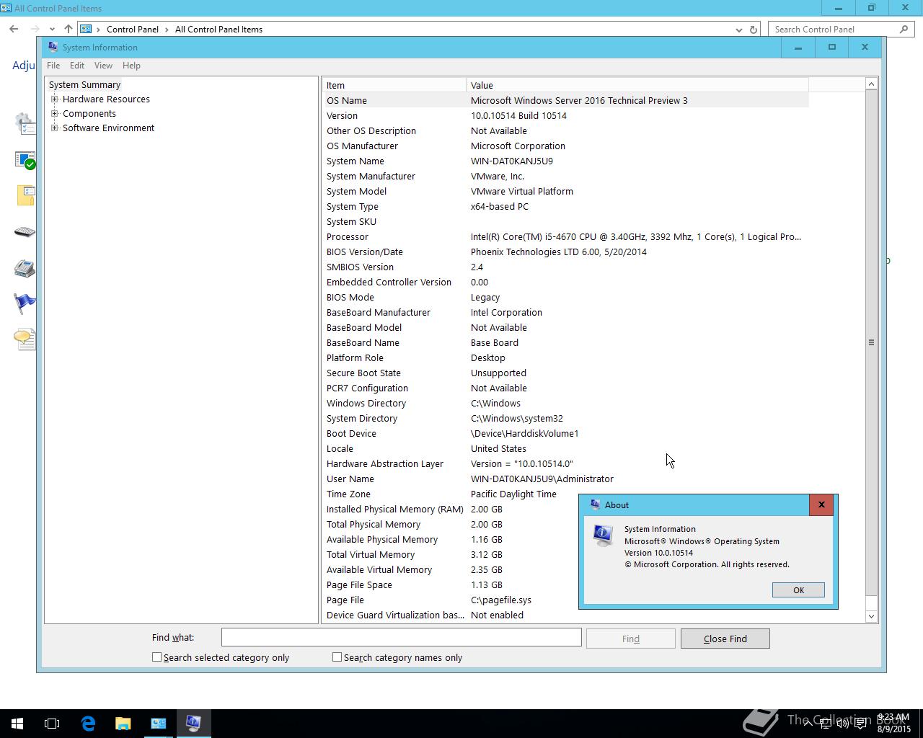The image size is (923, 738).
Task: Open Control Panel gear-and-checklist icon
Action: (x=25, y=123)
